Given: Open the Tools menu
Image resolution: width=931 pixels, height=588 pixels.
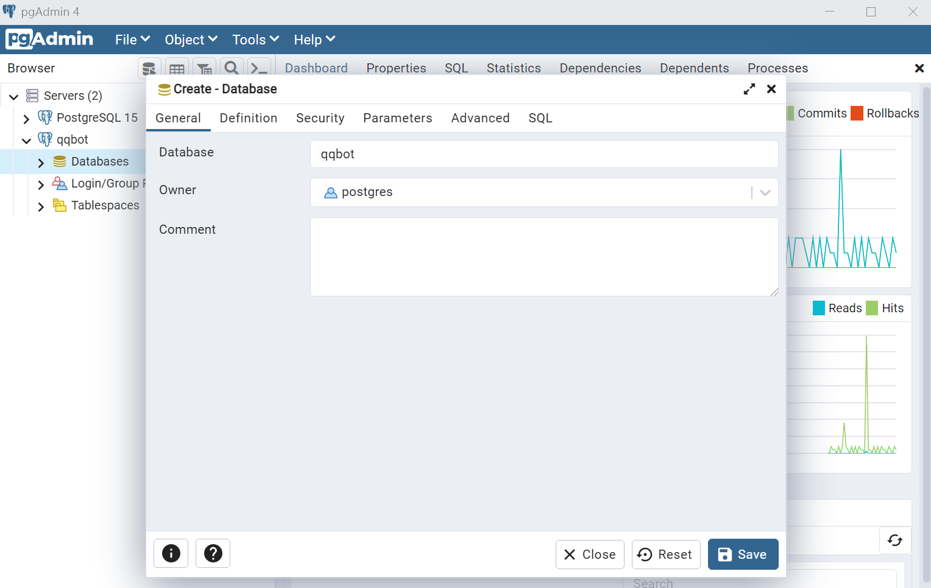Looking at the screenshot, I should (x=255, y=40).
